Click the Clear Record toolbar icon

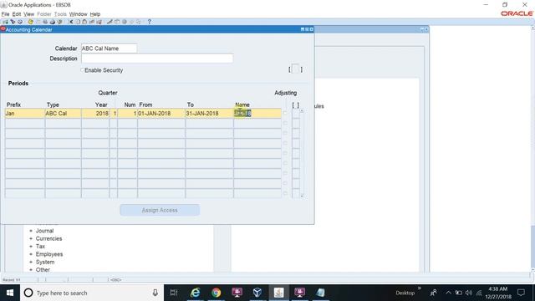pyautogui.click(x=91, y=22)
